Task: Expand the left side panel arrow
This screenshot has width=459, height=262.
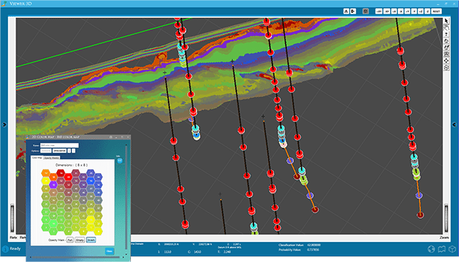Action: [4, 125]
